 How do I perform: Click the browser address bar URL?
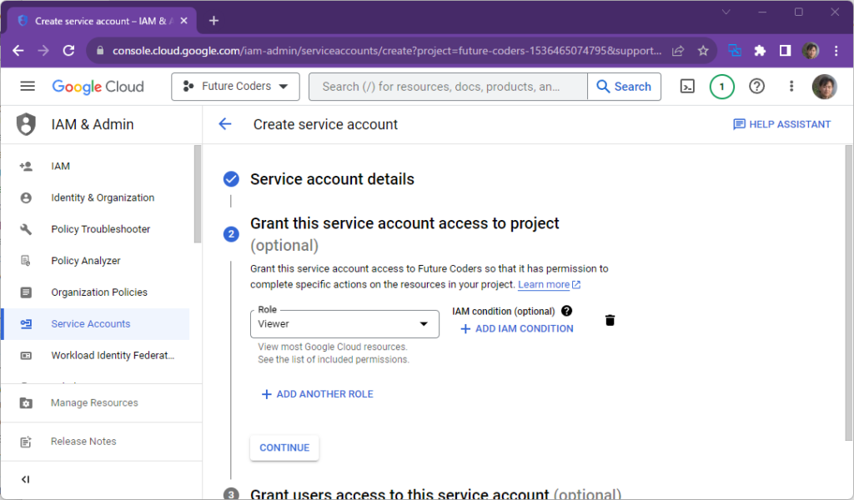coord(387,51)
